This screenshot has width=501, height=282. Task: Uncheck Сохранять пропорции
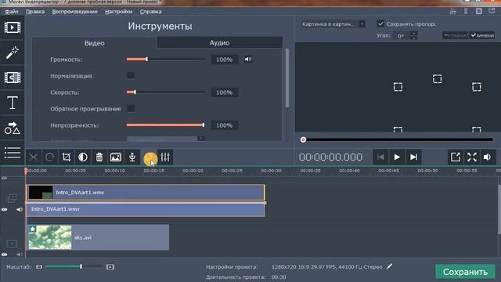click(380, 23)
